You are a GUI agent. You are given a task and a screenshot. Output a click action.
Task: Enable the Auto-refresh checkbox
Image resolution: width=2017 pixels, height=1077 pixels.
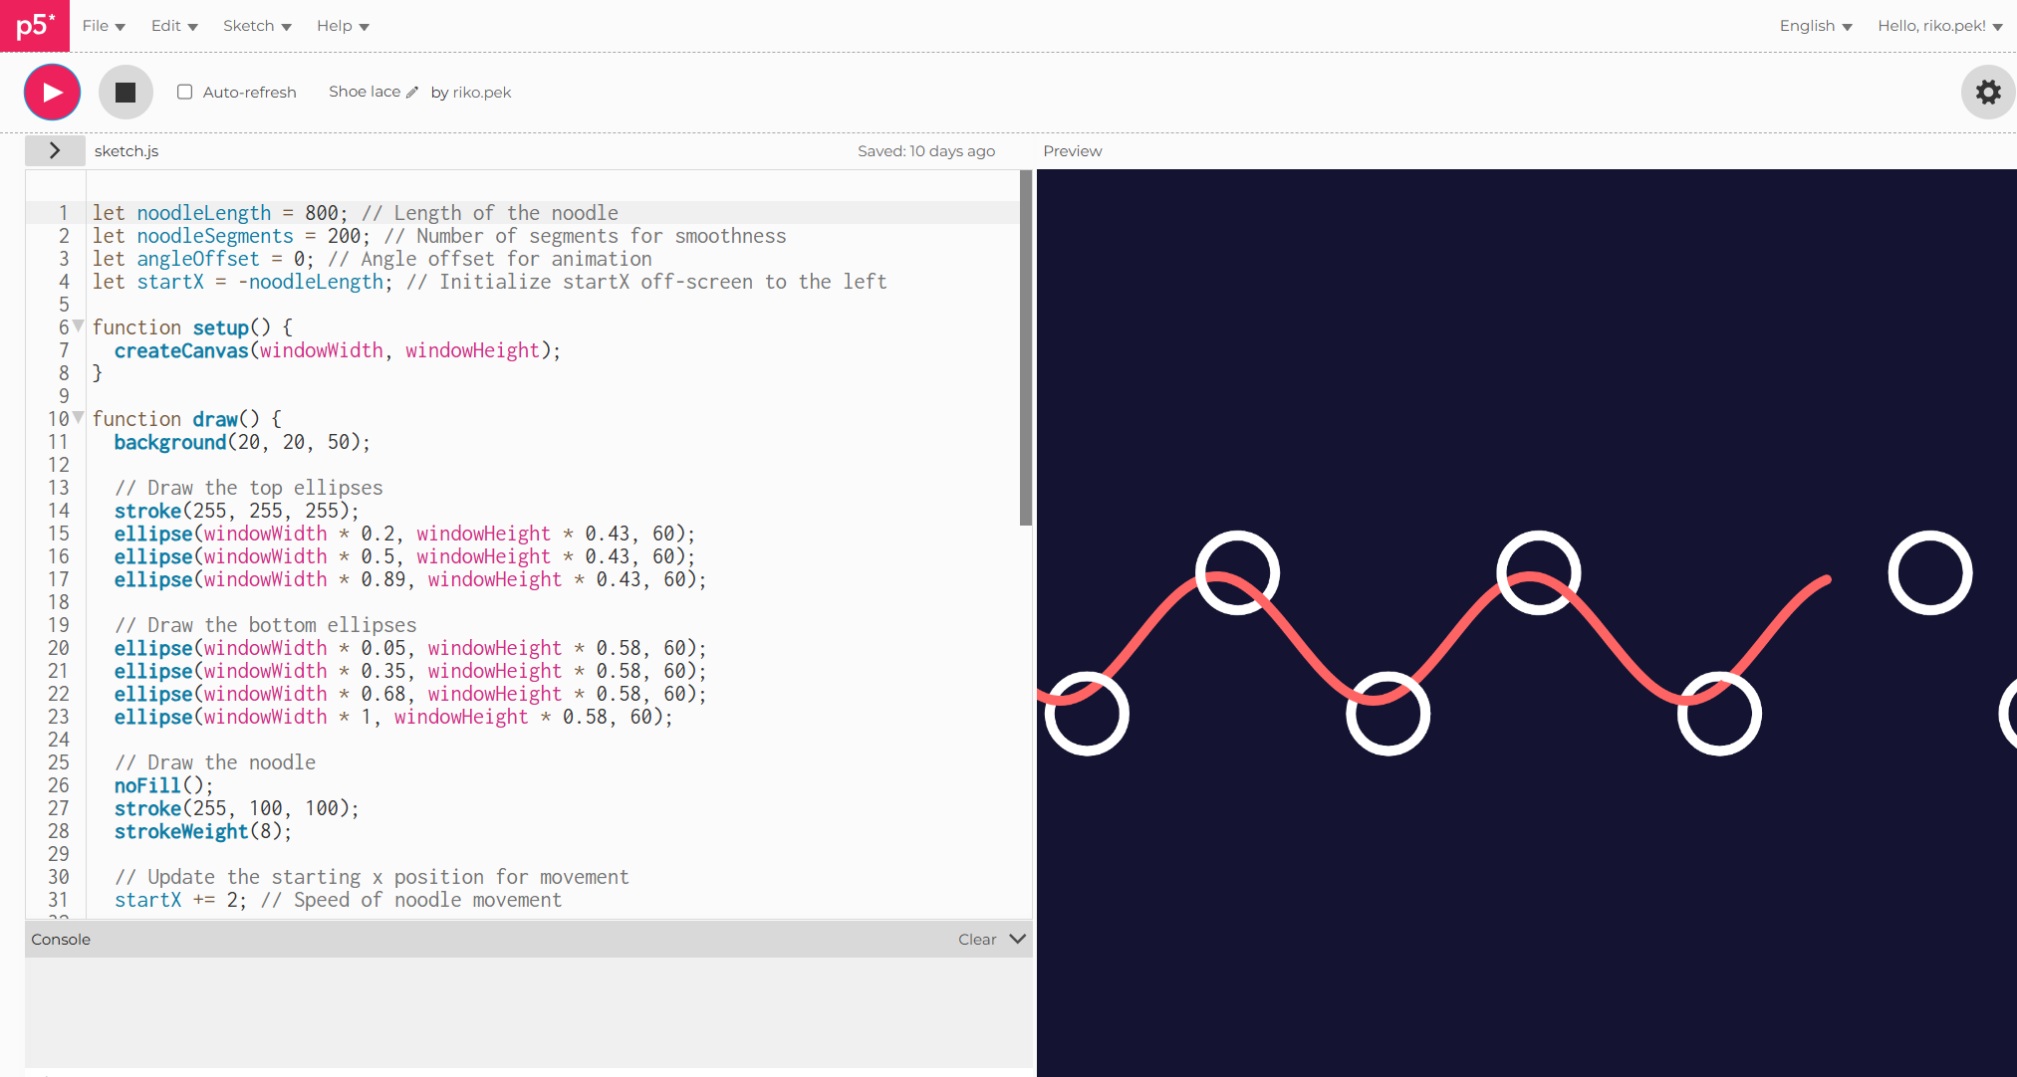(x=184, y=92)
